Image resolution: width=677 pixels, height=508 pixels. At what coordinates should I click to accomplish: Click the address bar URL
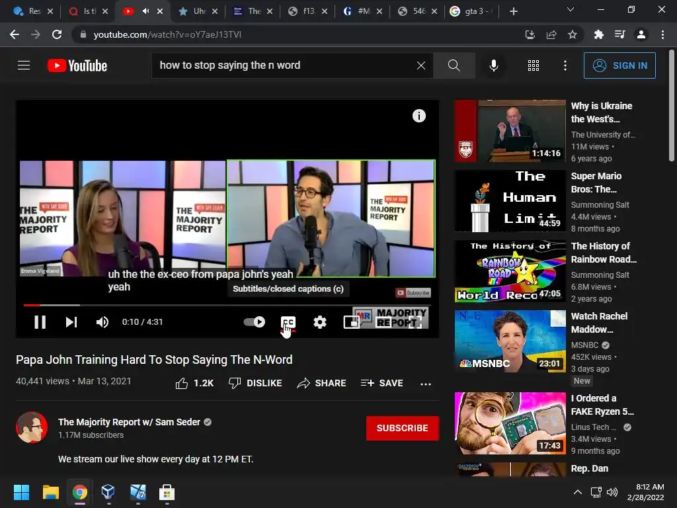[167, 34]
